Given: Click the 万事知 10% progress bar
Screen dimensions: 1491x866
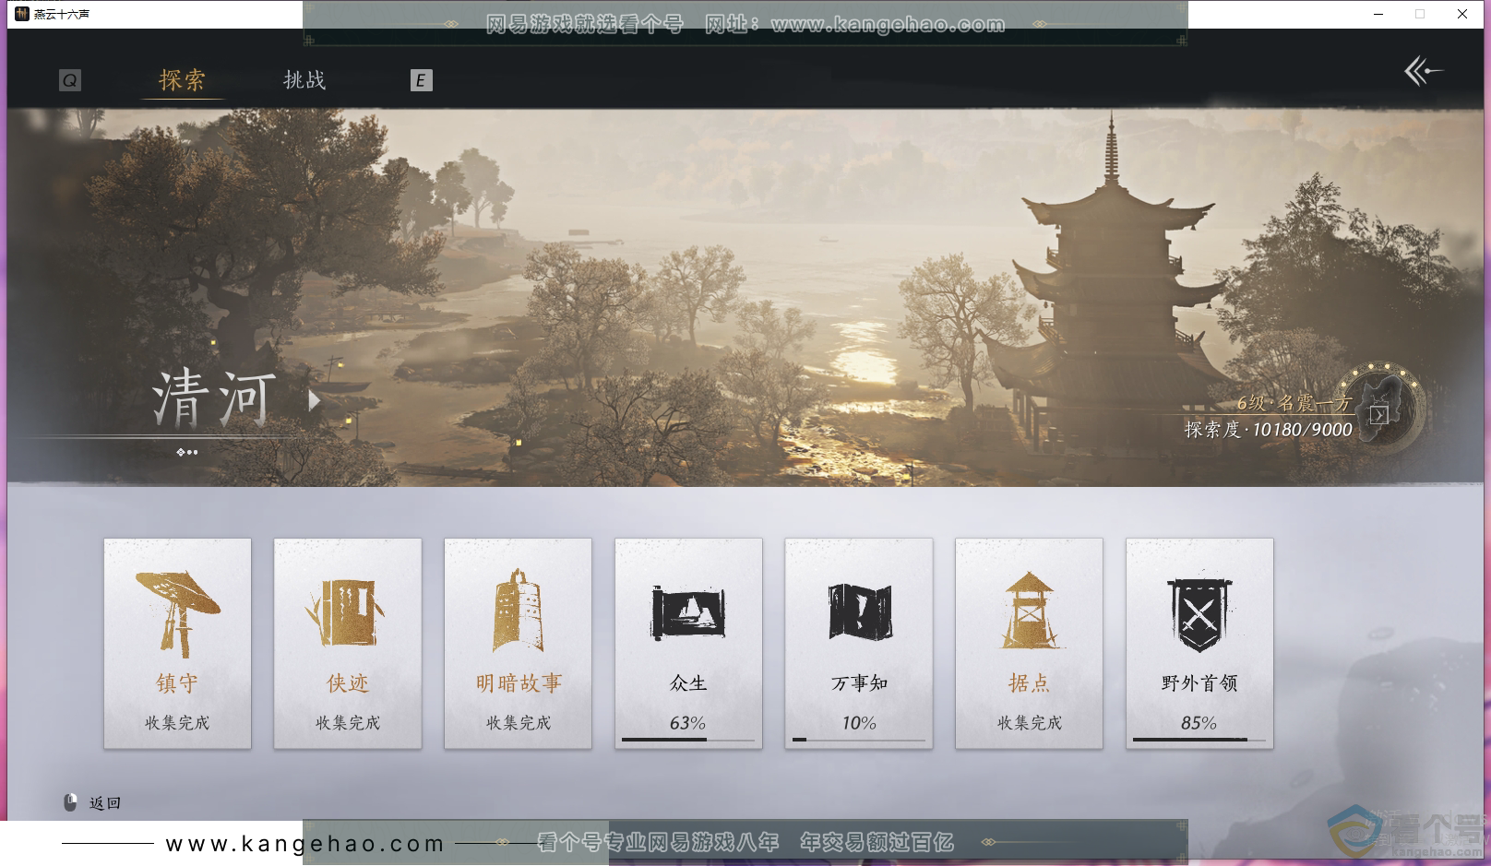Looking at the screenshot, I should 859,740.
